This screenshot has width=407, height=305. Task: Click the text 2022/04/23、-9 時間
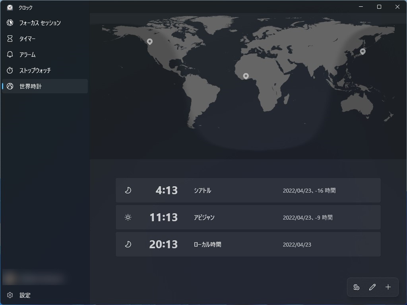(308, 218)
